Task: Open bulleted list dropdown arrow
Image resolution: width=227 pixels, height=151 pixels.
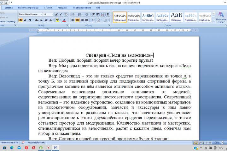Action: coord(76,14)
